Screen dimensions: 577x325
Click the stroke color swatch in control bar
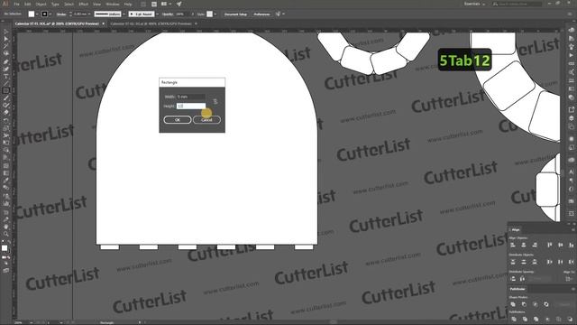coord(44,14)
